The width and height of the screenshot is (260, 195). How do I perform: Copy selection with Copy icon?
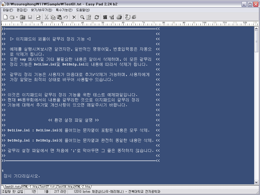tap(53, 17)
